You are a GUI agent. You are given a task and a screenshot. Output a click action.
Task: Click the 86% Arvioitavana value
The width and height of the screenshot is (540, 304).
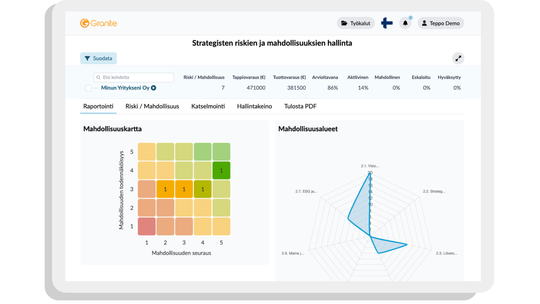333,88
